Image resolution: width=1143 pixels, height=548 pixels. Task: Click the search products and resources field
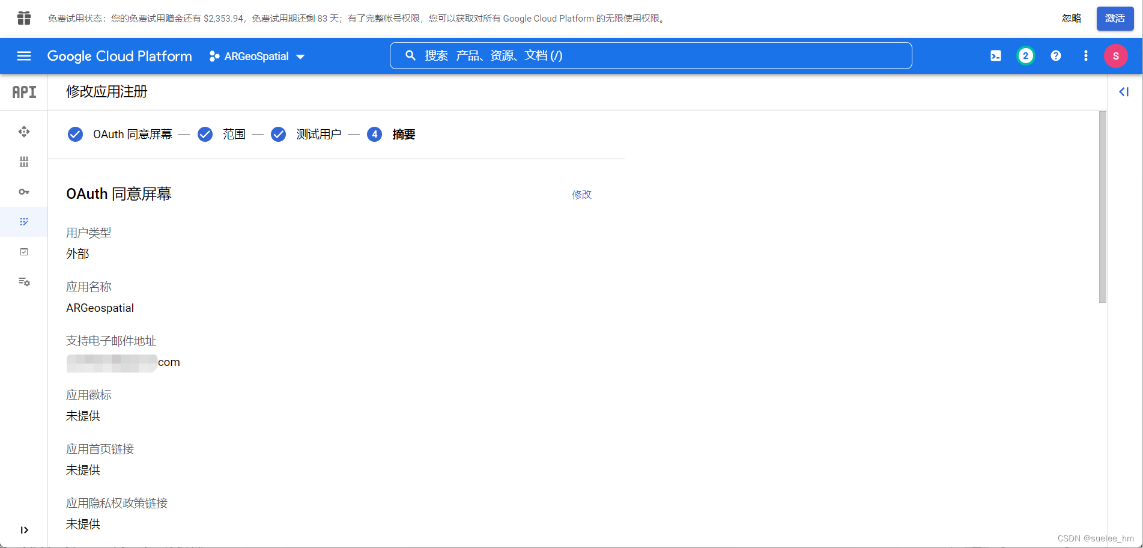[651, 55]
